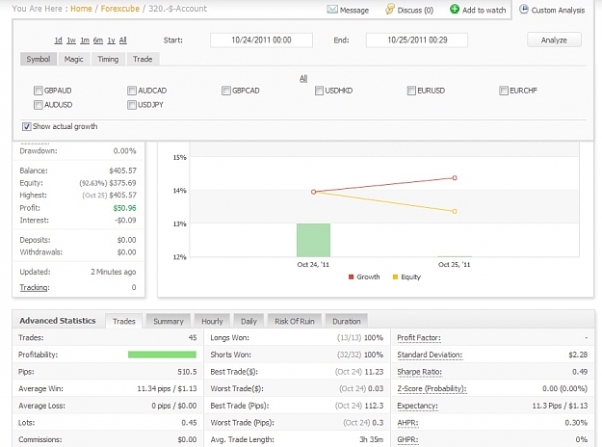Open the Risk Of Ruin tab

pos(295,321)
